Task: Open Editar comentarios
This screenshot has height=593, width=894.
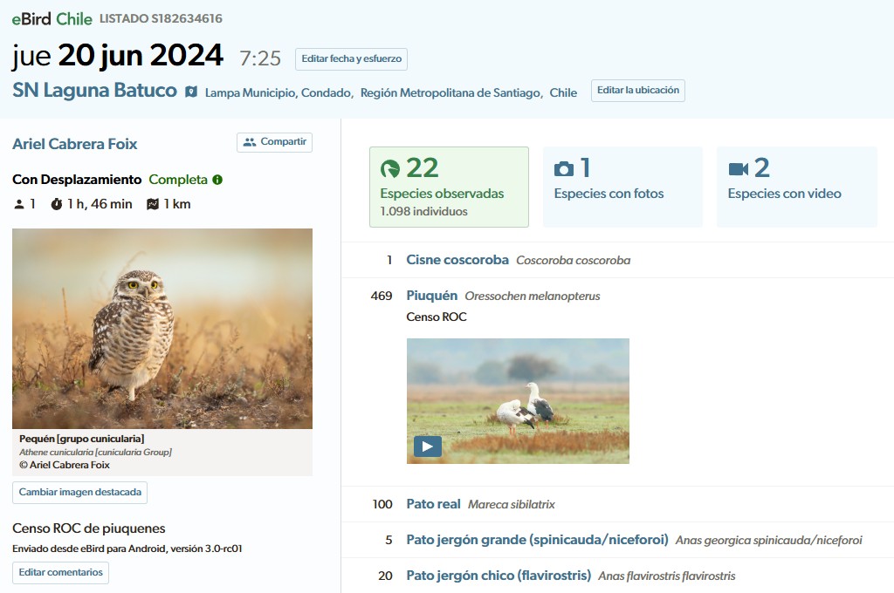Action: (60, 573)
